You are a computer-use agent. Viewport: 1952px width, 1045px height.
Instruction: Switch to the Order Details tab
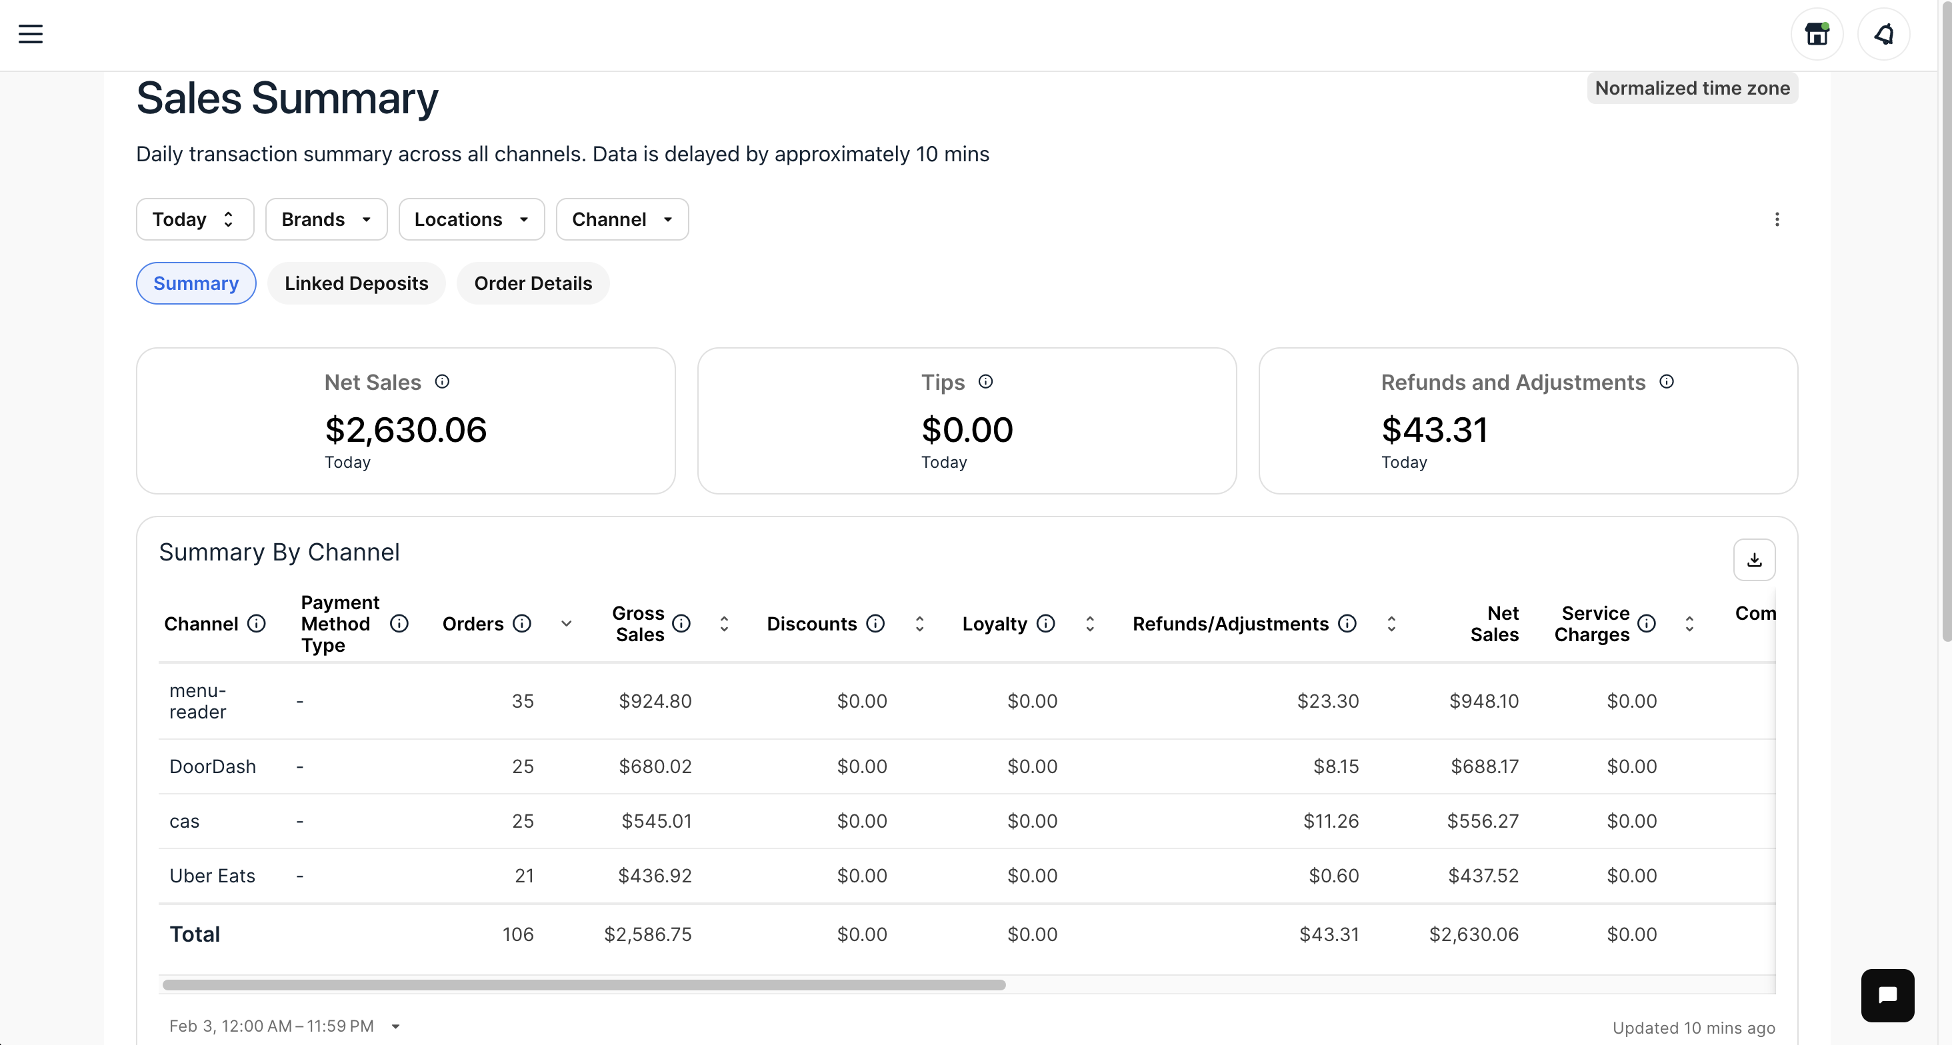tap(533, 283)
